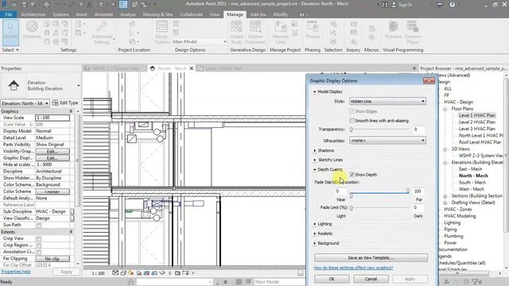Open Create Study under Generative Design
Image resolution: width=509 pixels, height=286 pixels.
pos(236,32)
